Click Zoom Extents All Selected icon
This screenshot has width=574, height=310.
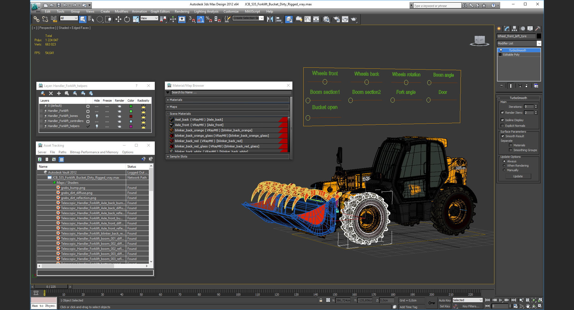point(540,300)
